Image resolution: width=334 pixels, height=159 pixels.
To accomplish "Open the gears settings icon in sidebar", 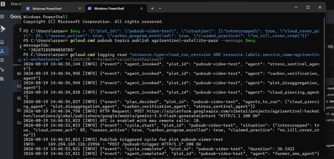I will click(x=2, y=70).
